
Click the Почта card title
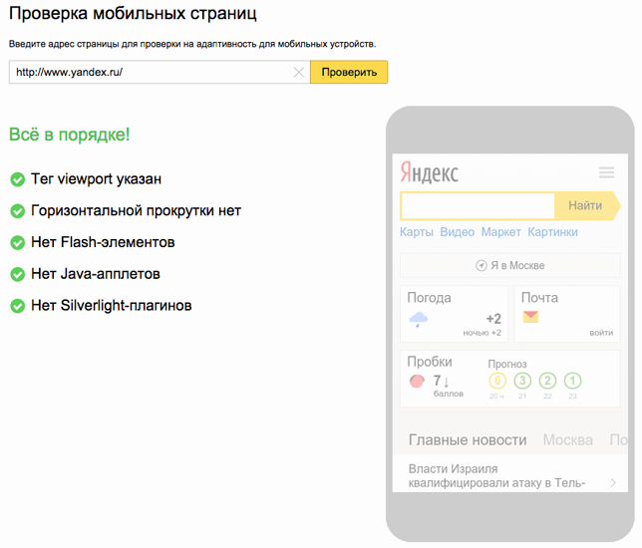pos(539,298)
